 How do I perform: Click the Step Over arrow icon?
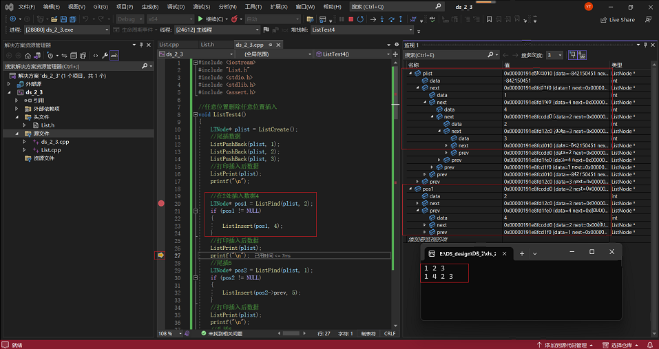[393, 19]
